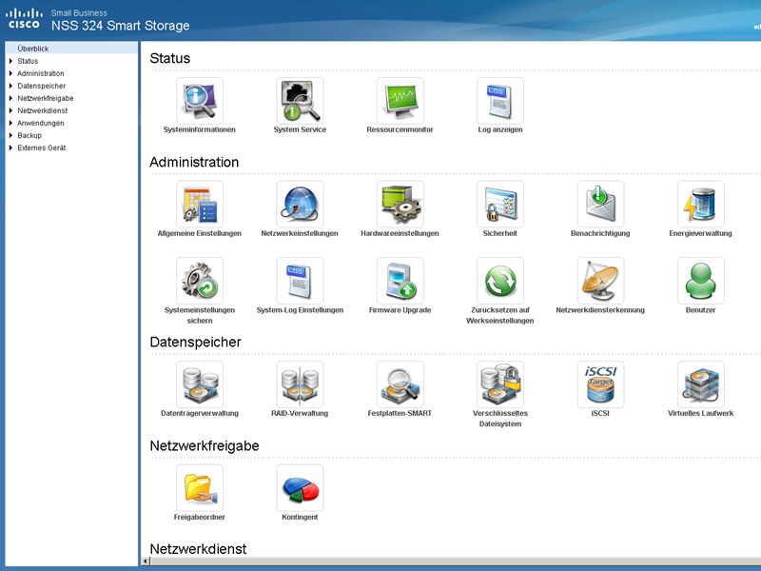
Task: Select Backup in the sidebar tree
Action: 29,135
